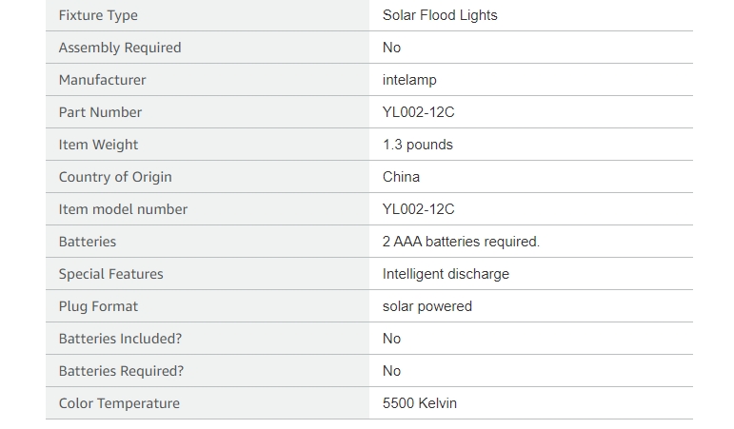Click the Part Number label
The image size is (734, 429).
pos(100,112)
